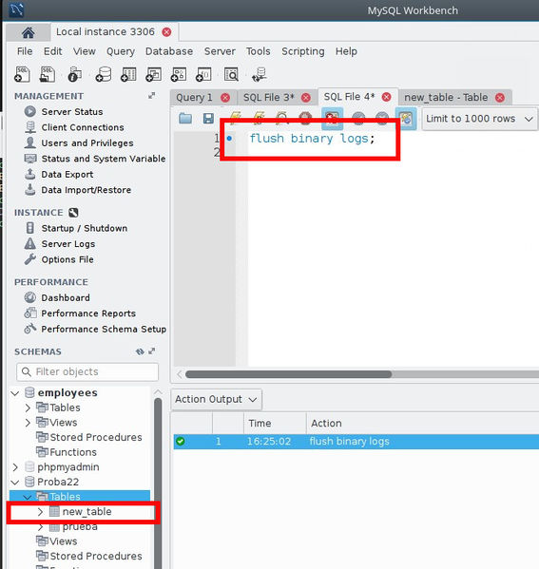
Task: Toggle the stop-on-error editor toolbar button
Action: [x=332, y=119]
